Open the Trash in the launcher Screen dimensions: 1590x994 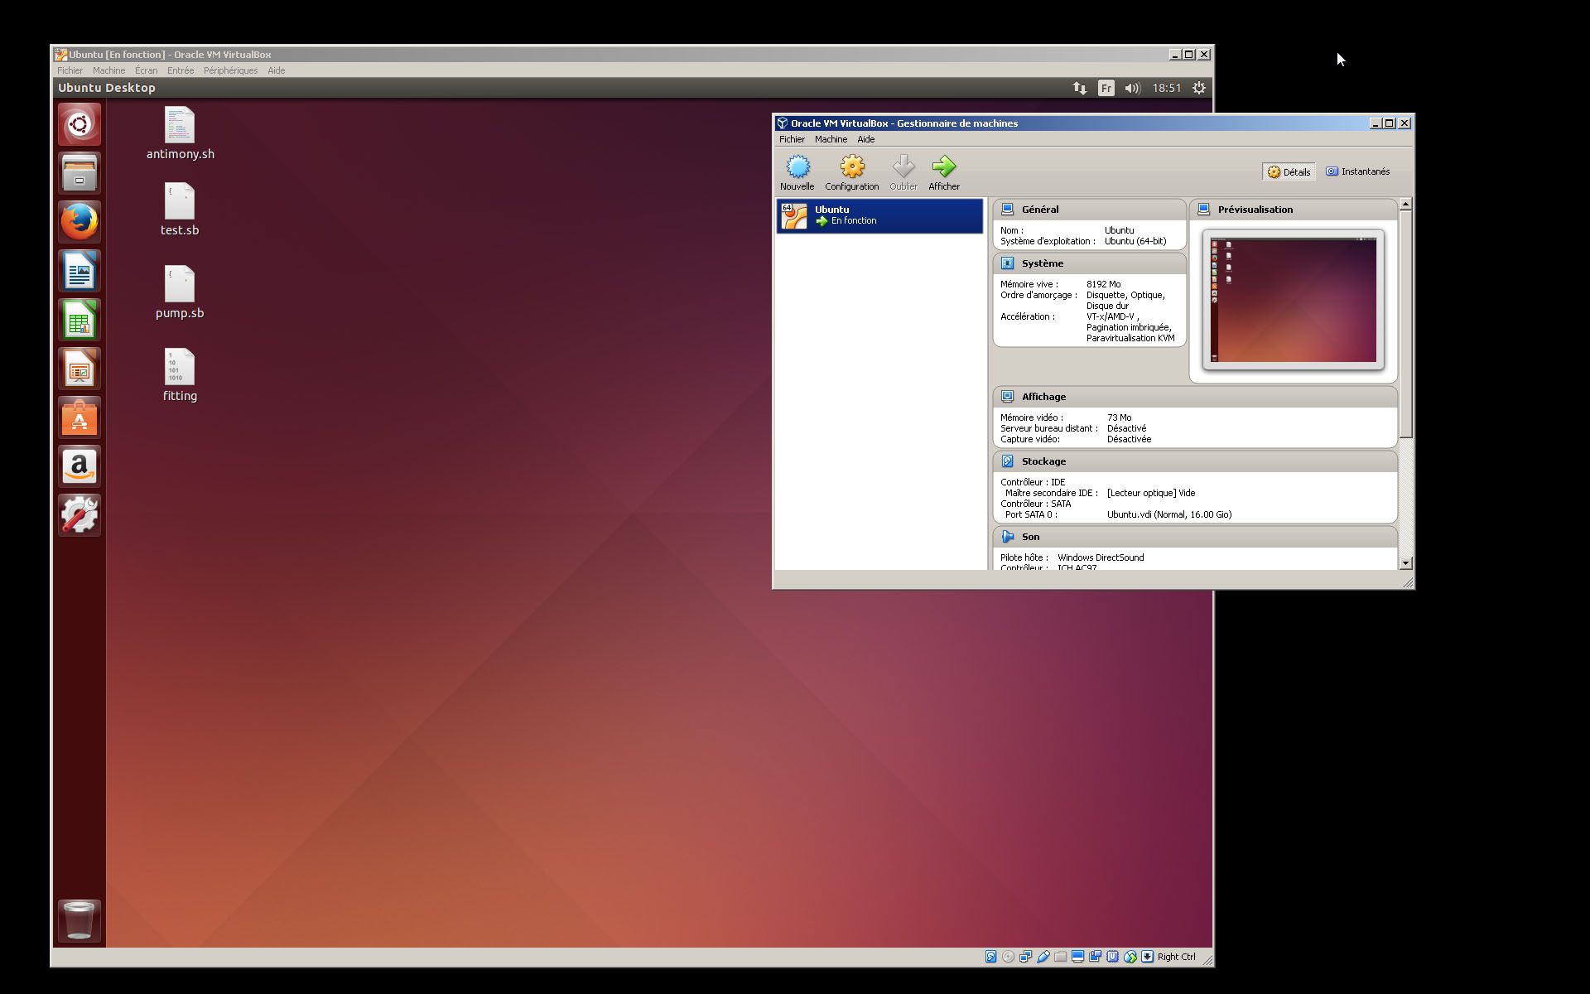(x=79, y=920)
